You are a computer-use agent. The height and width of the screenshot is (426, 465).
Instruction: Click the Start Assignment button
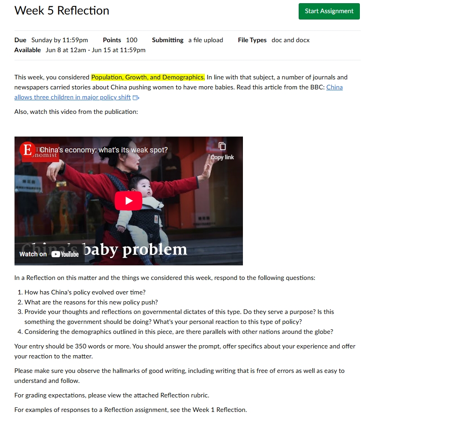click(x=329, y=11)
